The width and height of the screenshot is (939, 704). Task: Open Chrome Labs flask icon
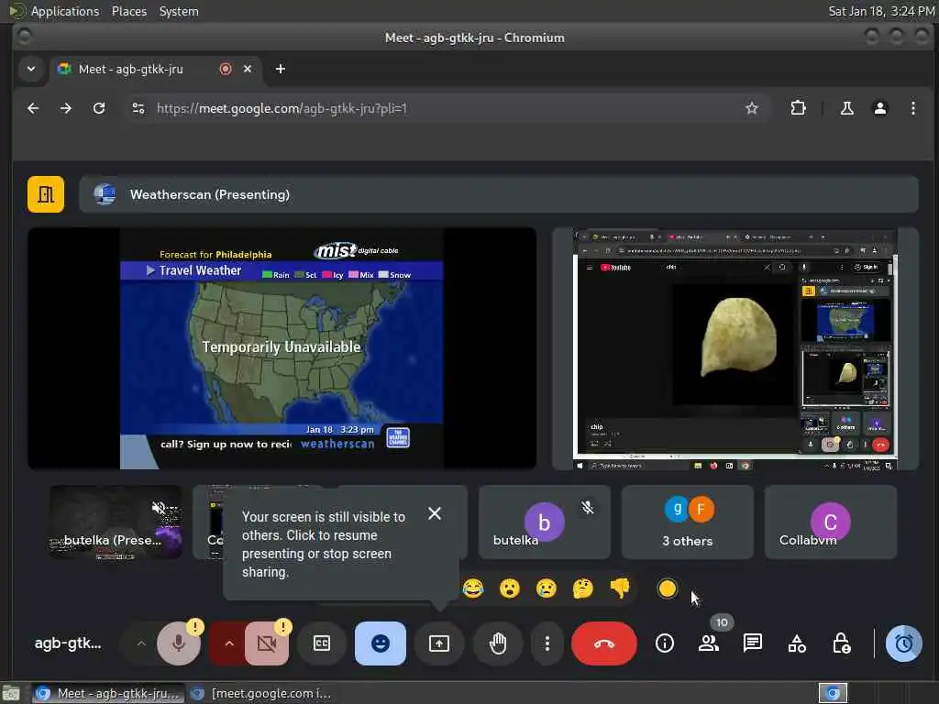(846, 108)
